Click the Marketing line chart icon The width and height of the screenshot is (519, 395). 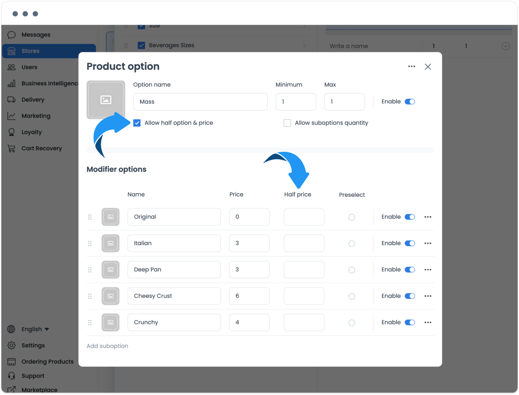(x=11, y=116)
